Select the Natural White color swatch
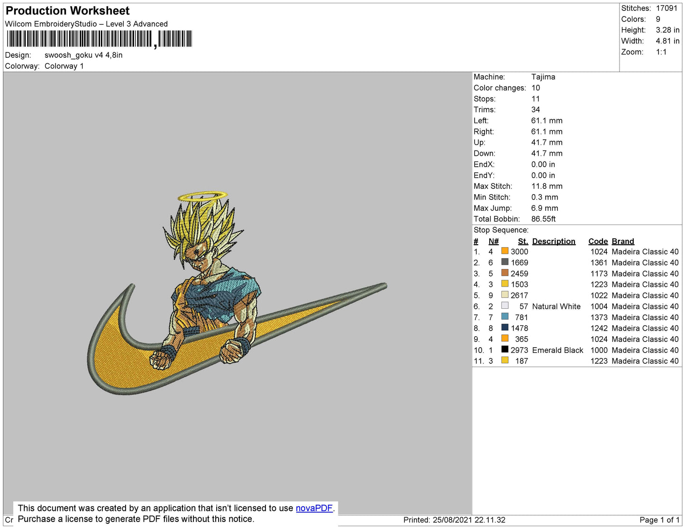 coord(505,306)
